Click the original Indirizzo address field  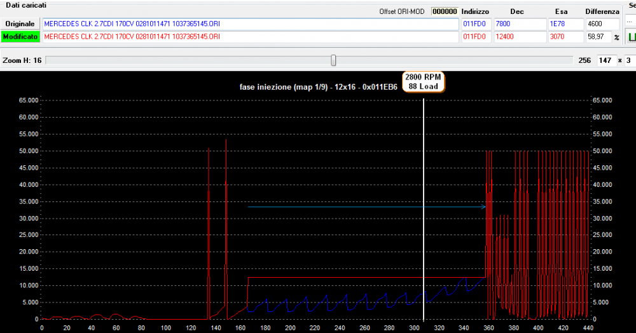coord(476,24)
